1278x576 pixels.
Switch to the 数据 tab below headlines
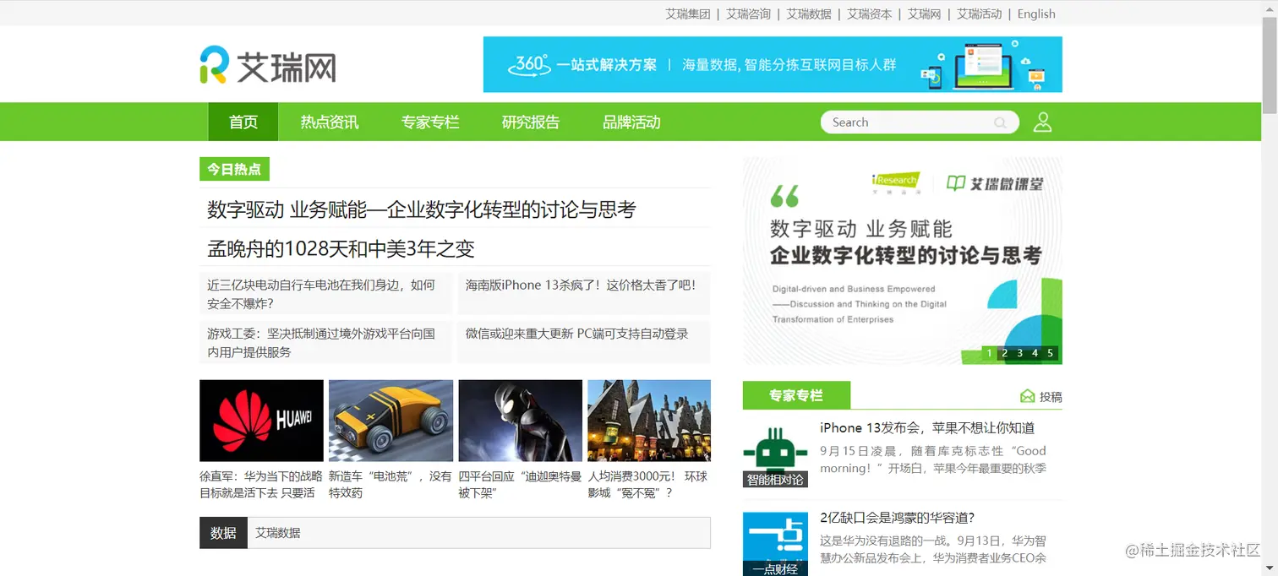(223, 532)
